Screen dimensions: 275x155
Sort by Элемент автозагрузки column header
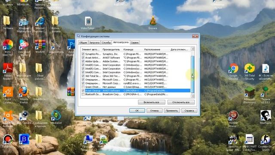(91, 50)
